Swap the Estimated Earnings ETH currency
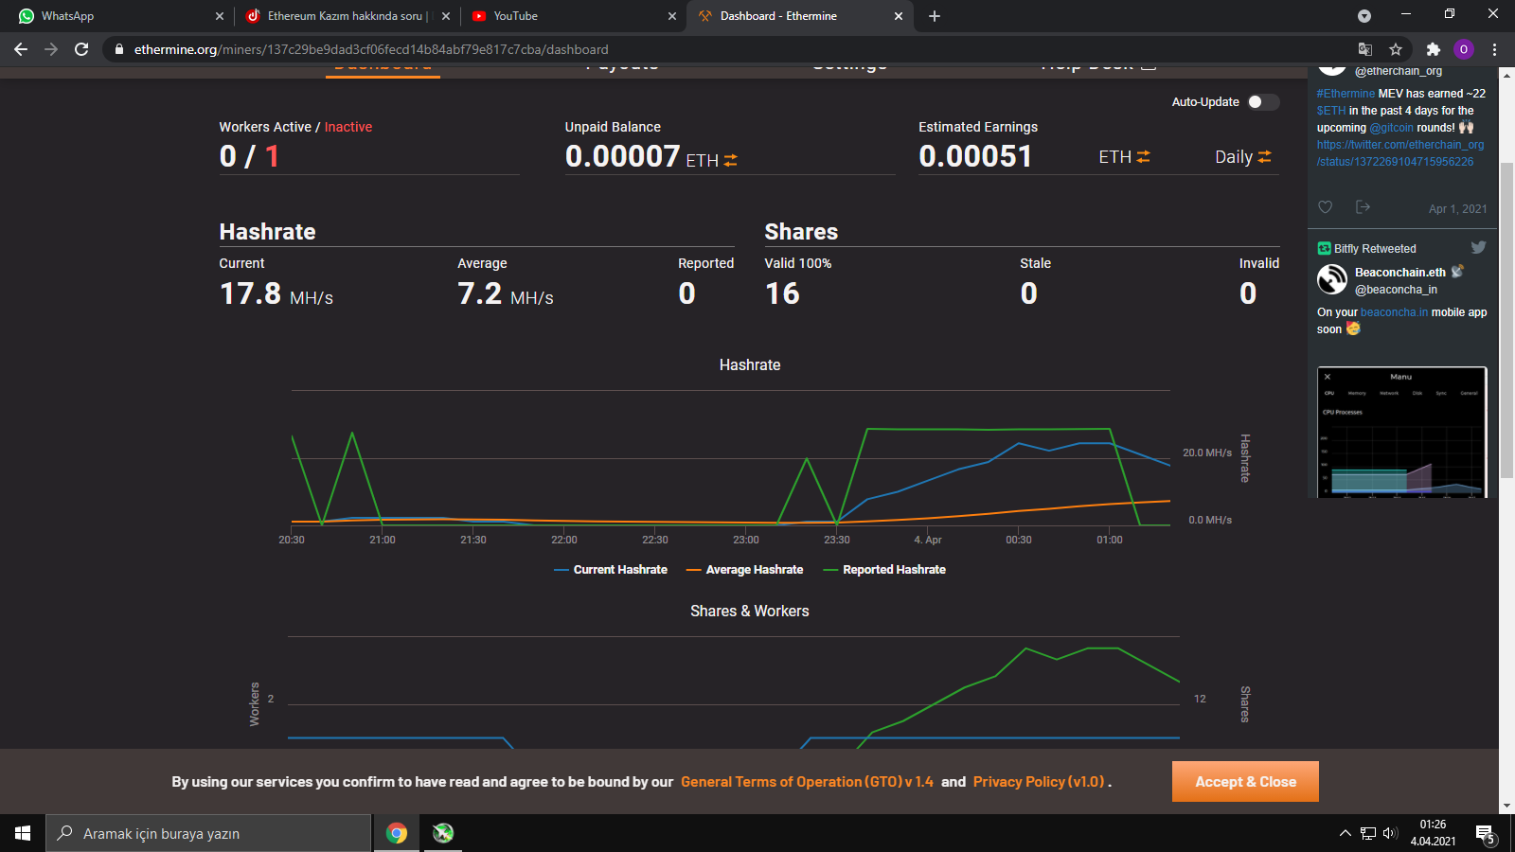 [x=1143, y=157]
